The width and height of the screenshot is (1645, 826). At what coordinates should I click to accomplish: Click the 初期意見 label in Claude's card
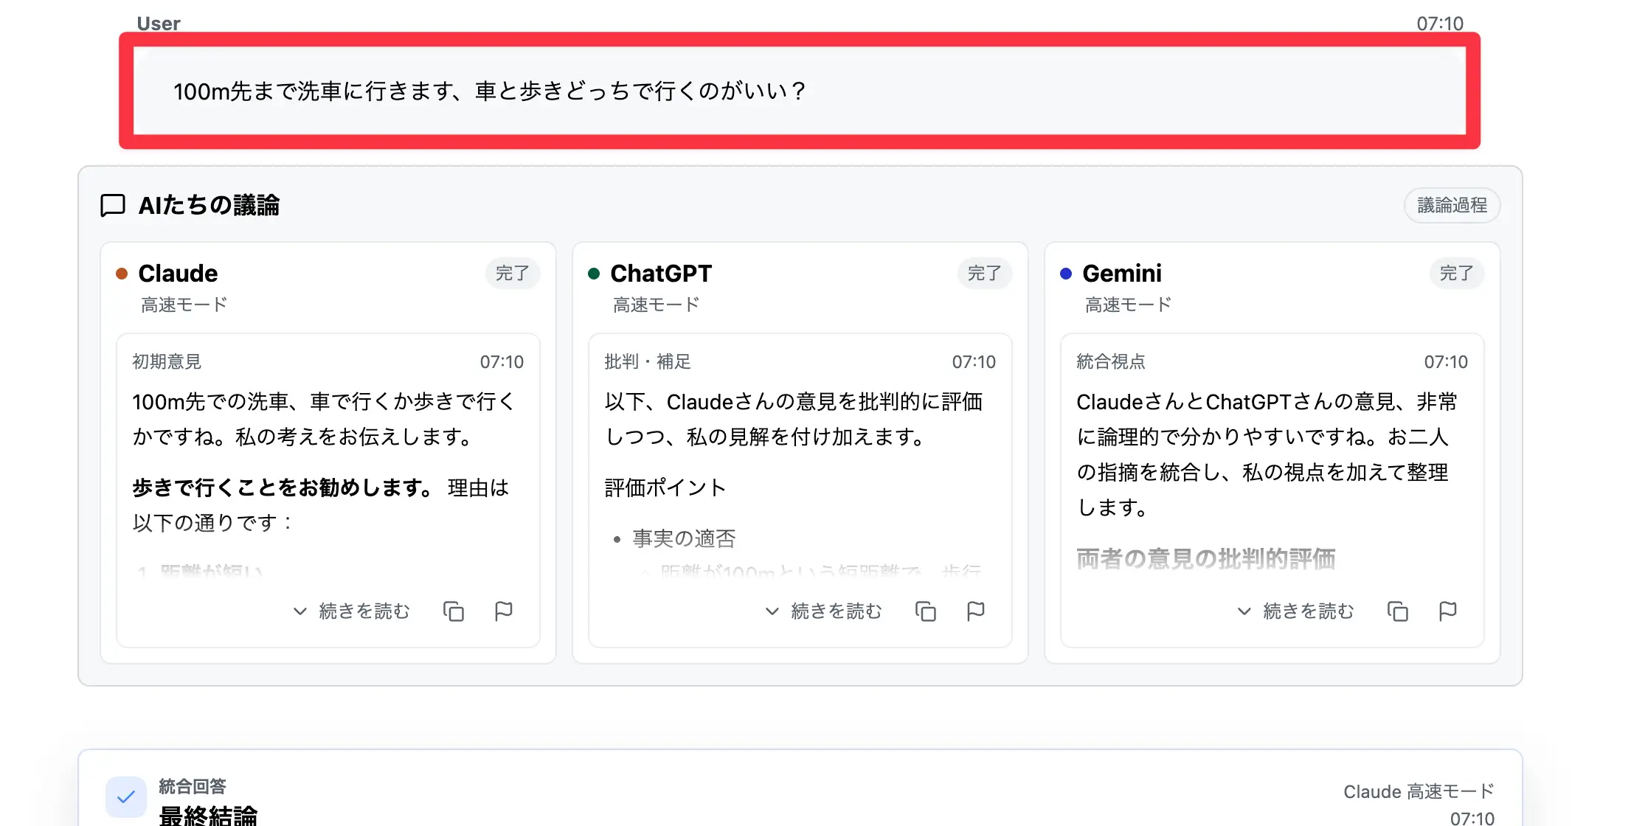167,361
